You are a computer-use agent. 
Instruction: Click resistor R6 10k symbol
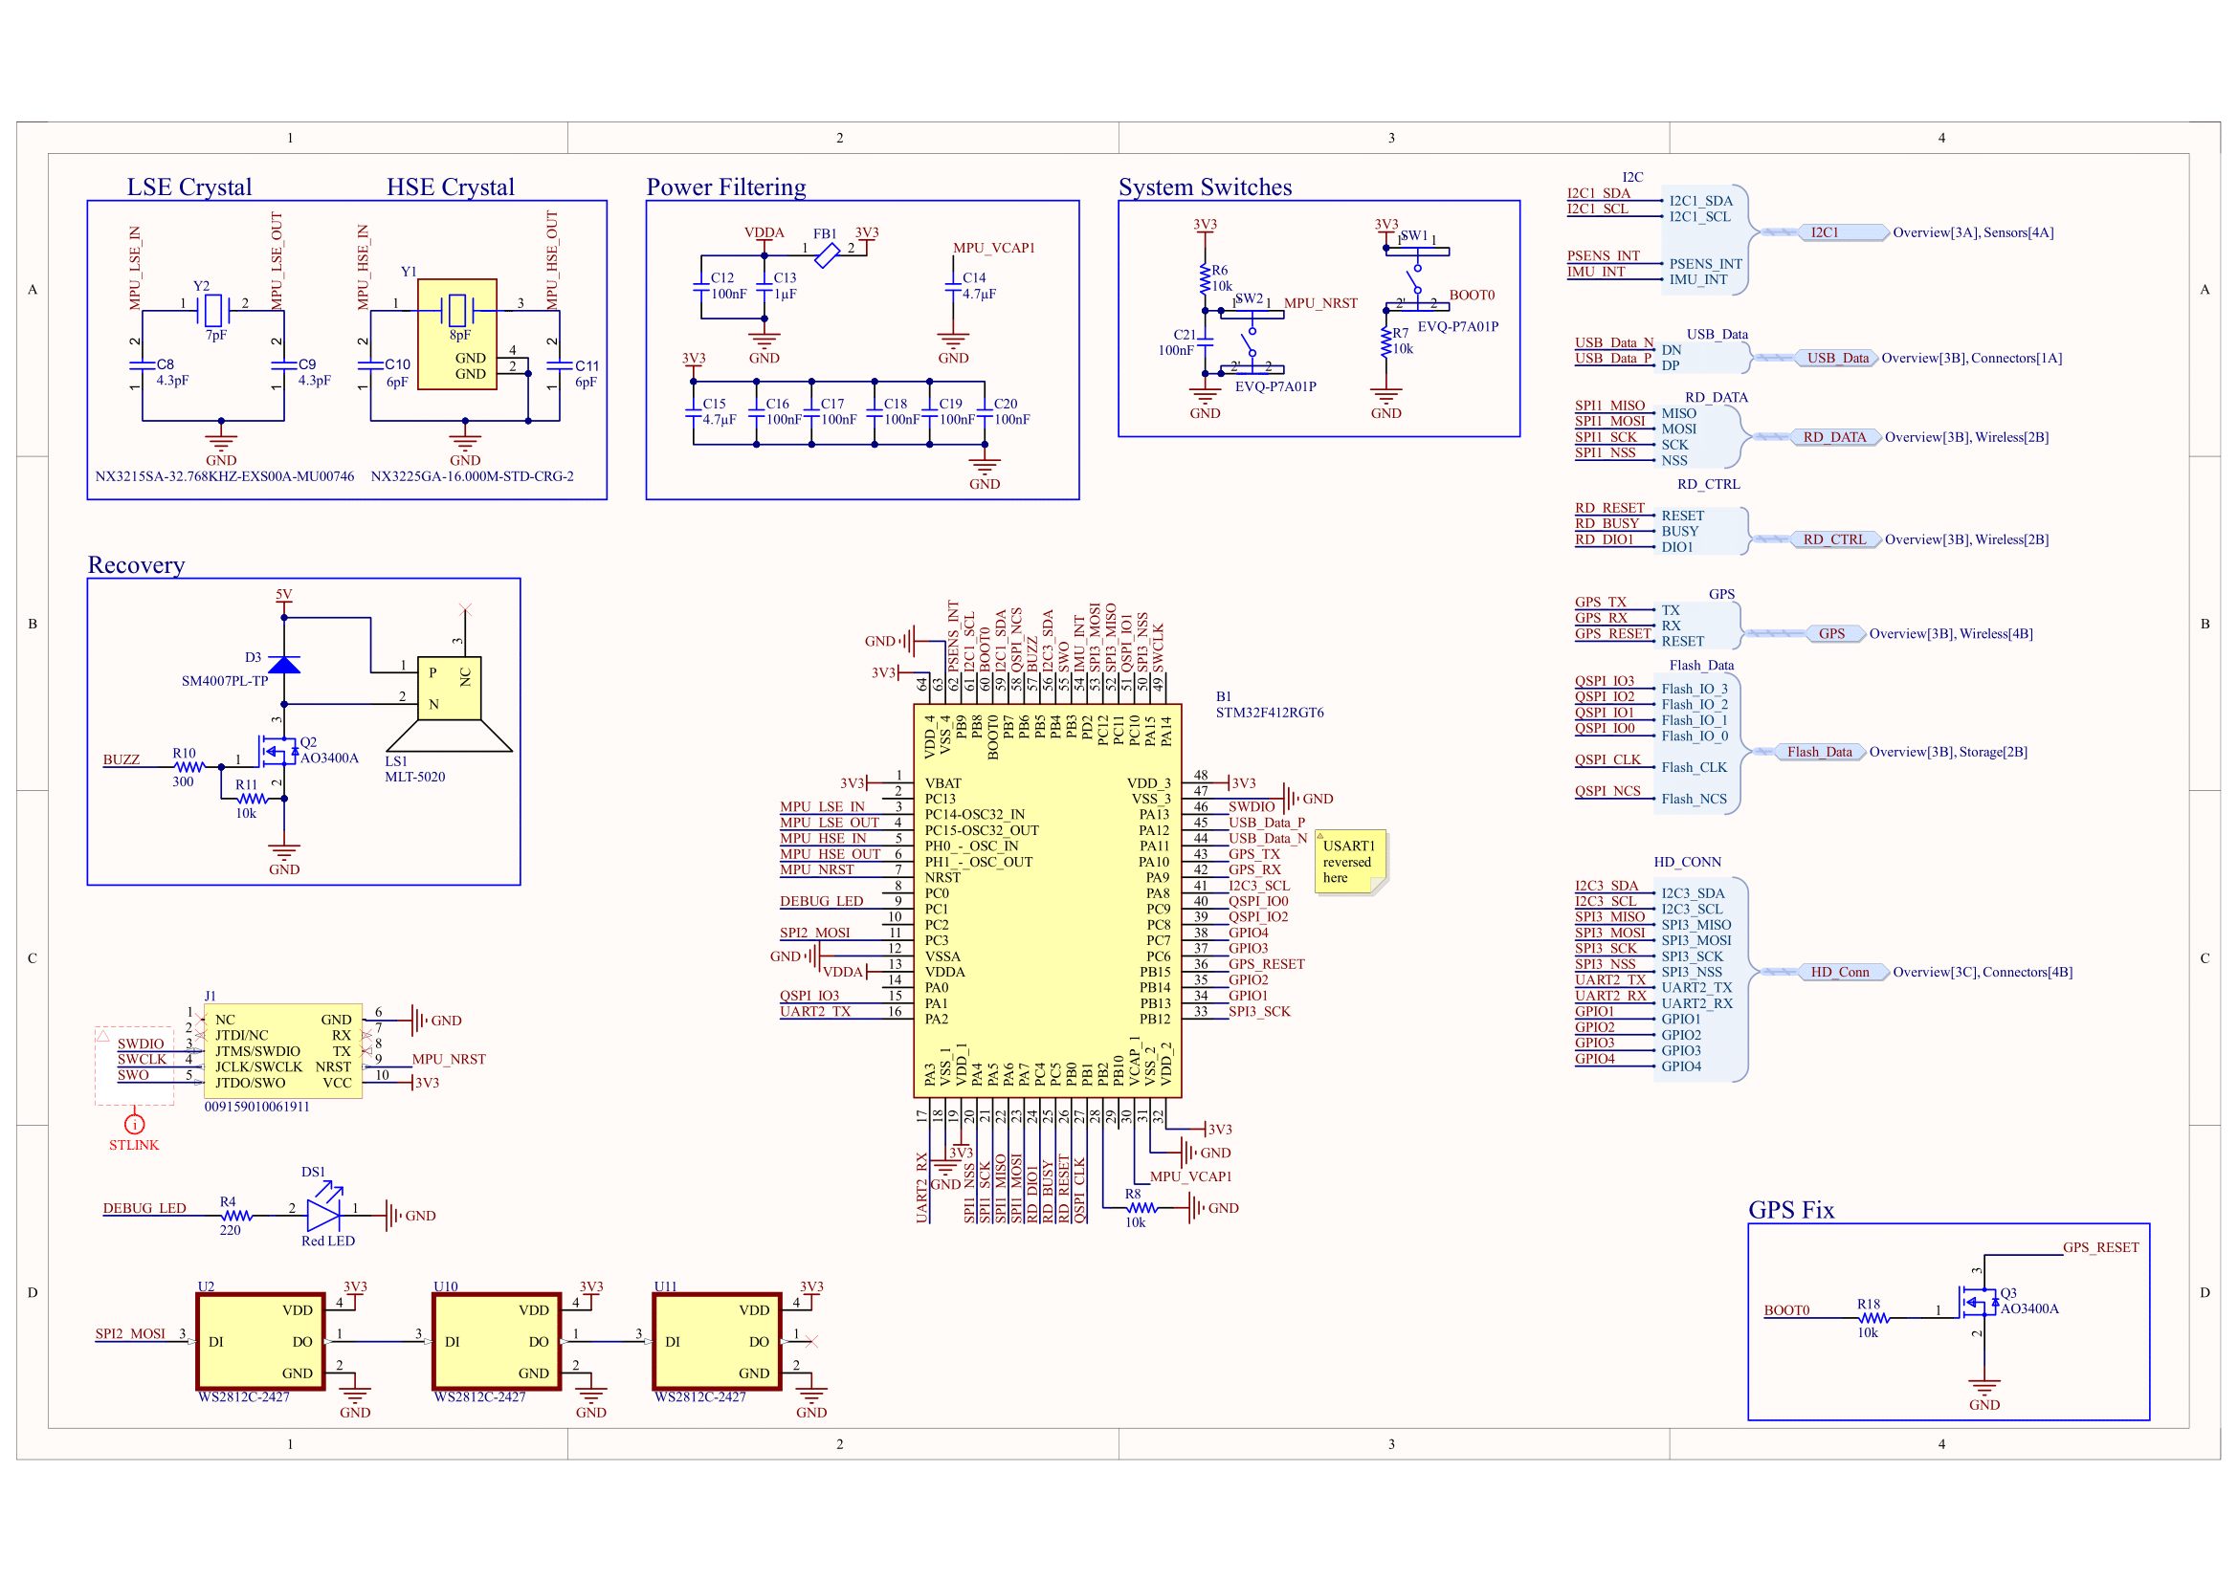tap(1206, 278)
